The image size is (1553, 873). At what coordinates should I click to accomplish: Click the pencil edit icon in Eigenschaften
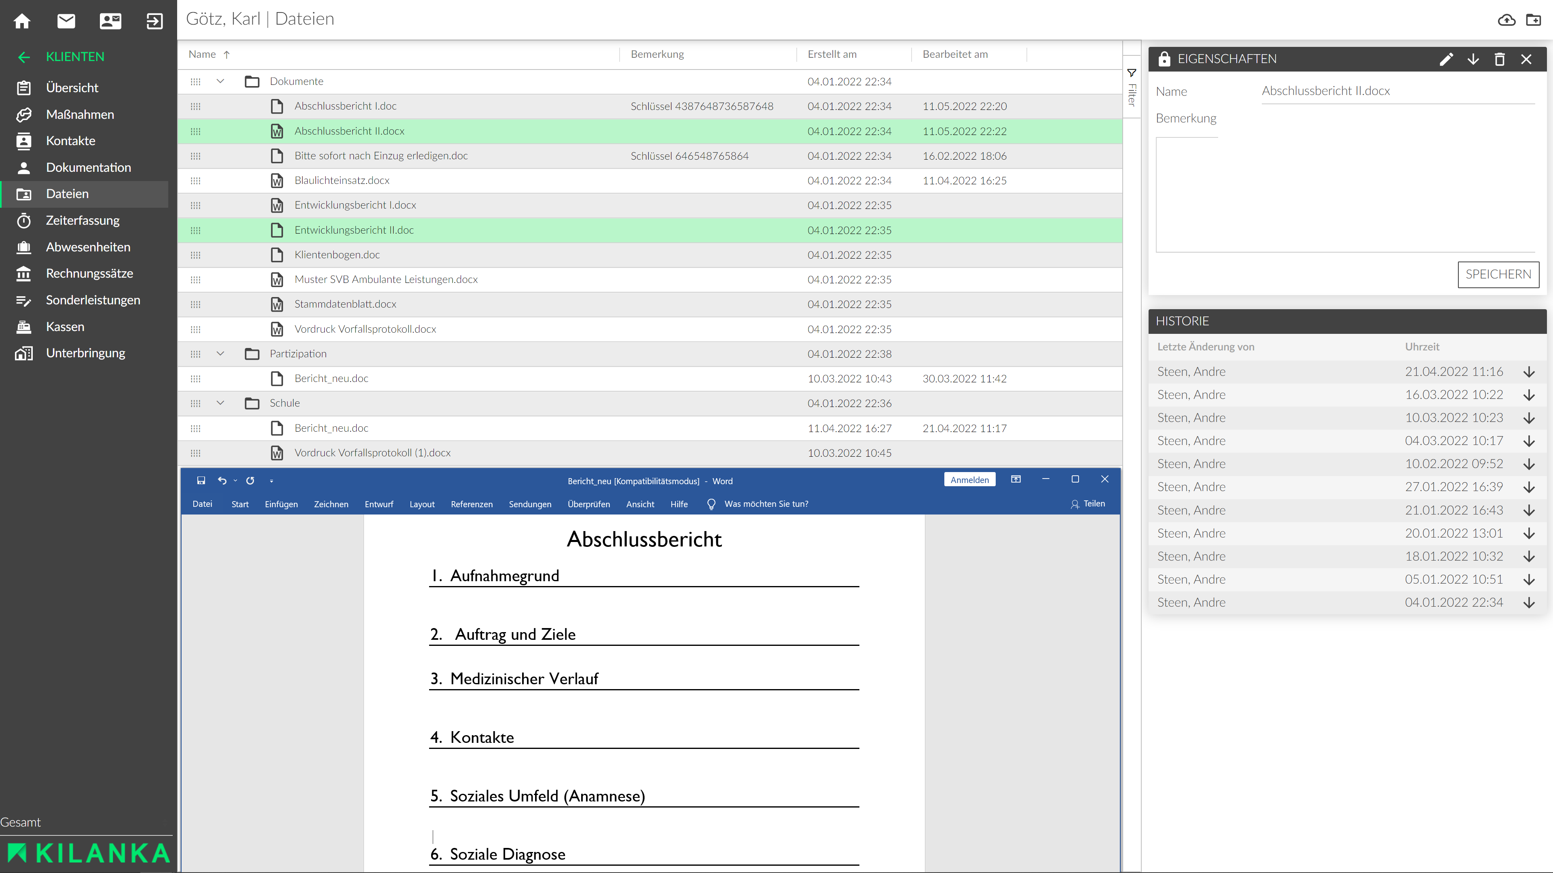click(1446, 59)
